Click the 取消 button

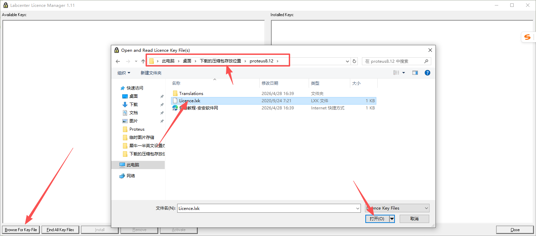point(414,219)
